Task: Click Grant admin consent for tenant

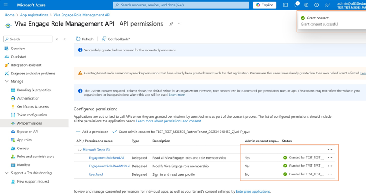Action: (181, 132)
